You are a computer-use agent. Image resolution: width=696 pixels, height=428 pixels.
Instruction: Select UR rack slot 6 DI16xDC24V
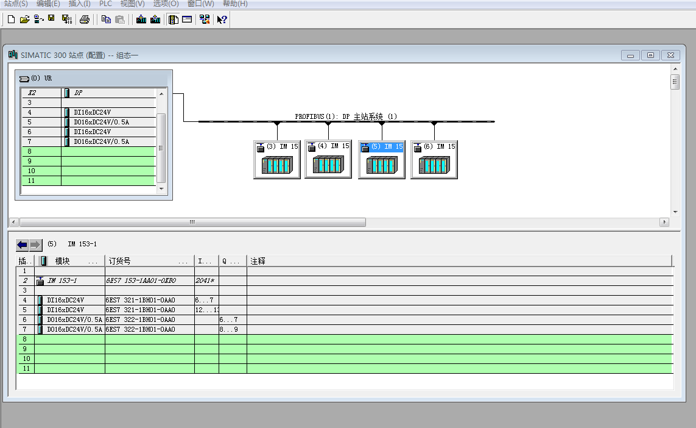[89, 132]
